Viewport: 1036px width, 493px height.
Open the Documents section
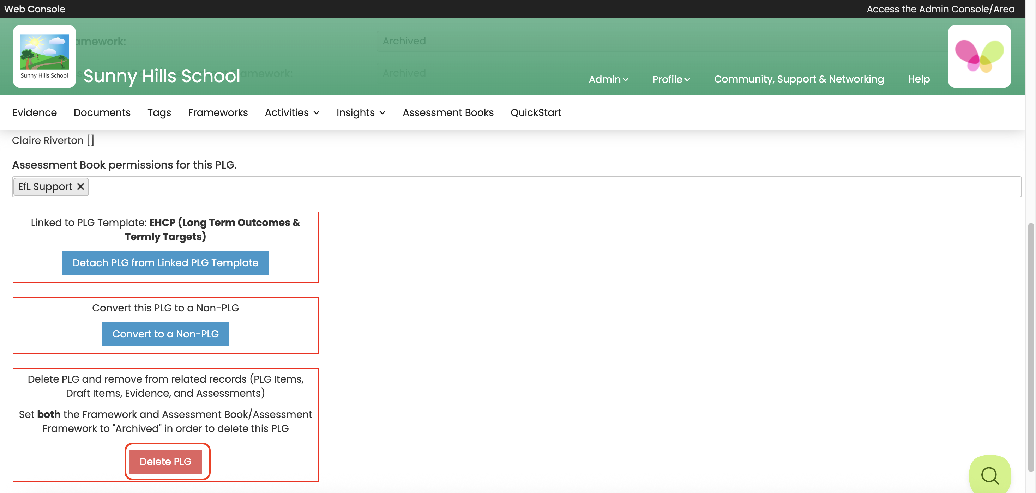point(102,113)
